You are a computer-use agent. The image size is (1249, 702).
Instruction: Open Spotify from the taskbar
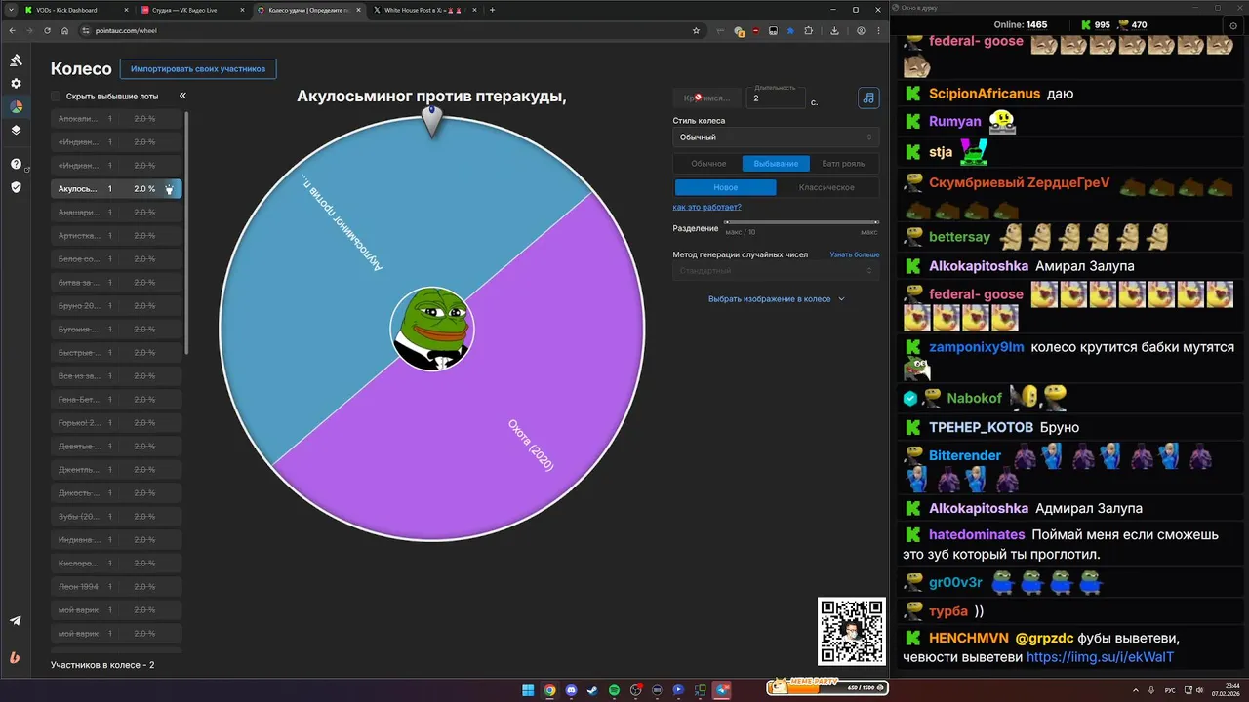[614, 690]
